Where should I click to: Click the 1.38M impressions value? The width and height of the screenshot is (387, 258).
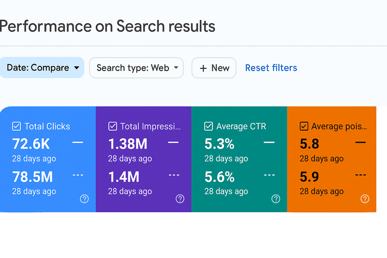(128, 144)
